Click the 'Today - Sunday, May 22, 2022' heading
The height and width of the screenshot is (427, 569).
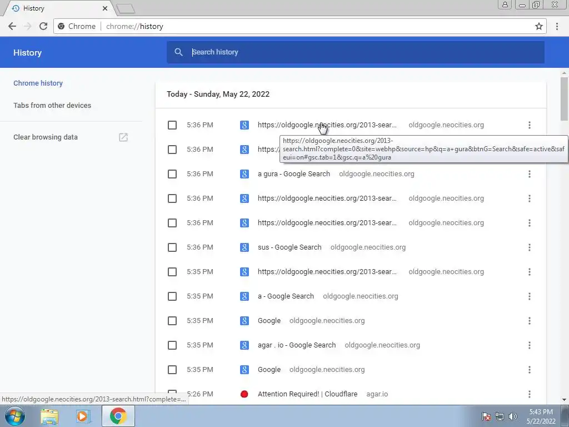pyautogui.click(x=218, y=95)
